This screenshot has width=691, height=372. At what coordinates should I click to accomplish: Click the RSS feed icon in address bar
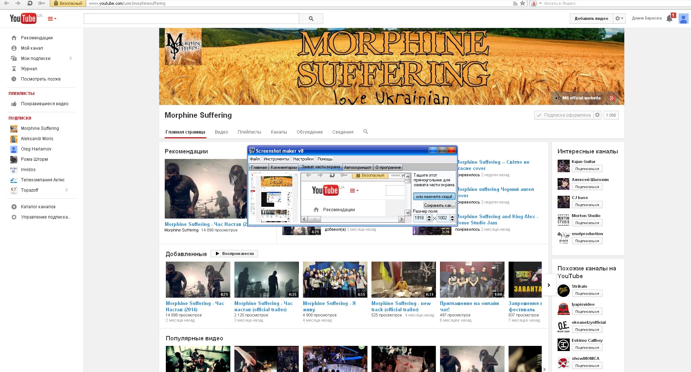[515, 3]
